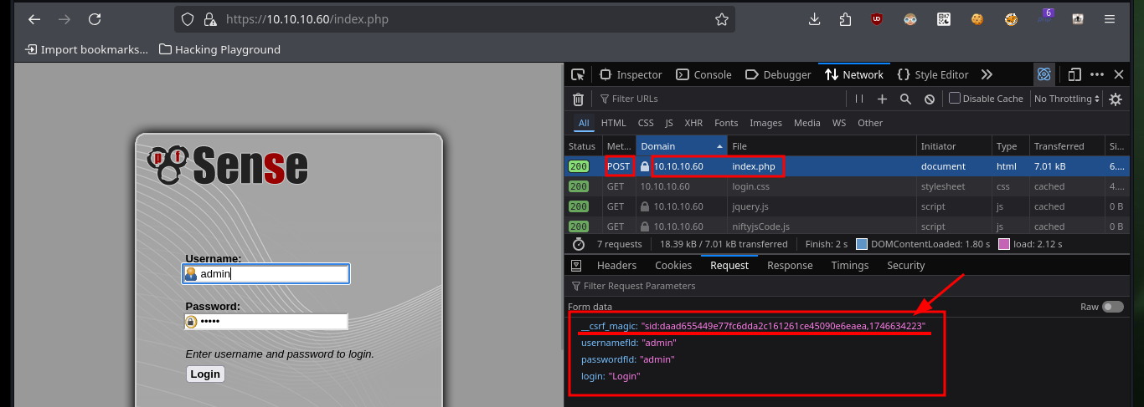Open DevTools three-dot options menu

pyautogui.click(x=1097, y=74)
